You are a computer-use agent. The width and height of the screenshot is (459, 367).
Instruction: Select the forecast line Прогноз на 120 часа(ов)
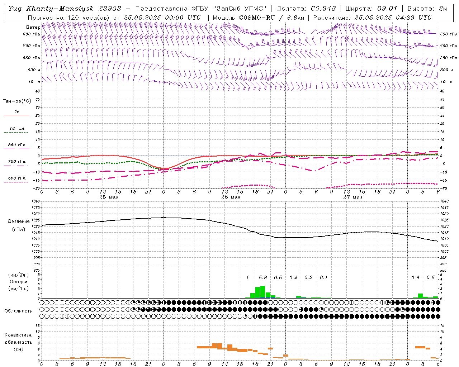point(69,18)
